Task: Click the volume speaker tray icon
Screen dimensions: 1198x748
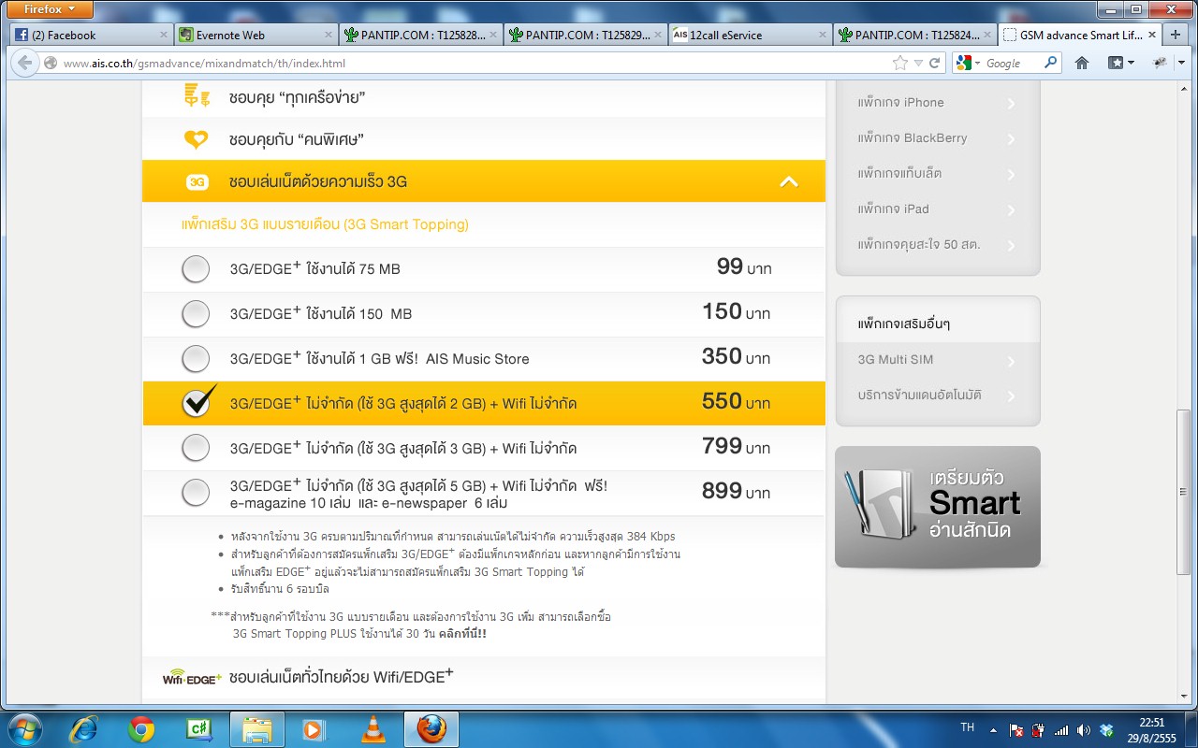Action: tap(1084, 730)
